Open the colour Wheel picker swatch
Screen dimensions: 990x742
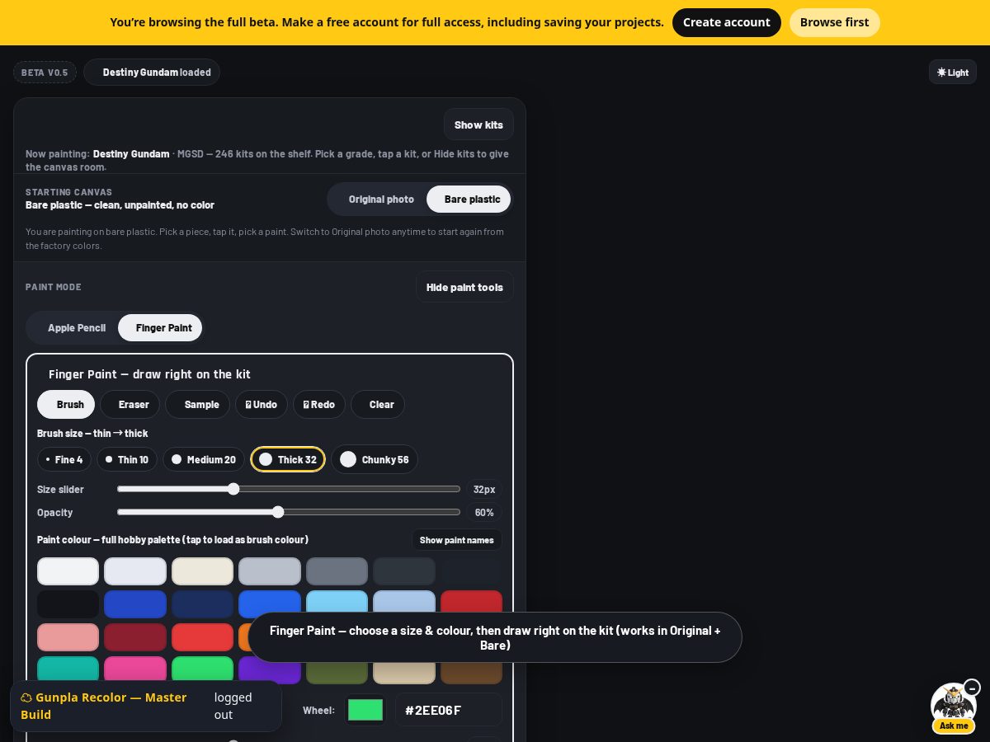(x=365, y=710)
